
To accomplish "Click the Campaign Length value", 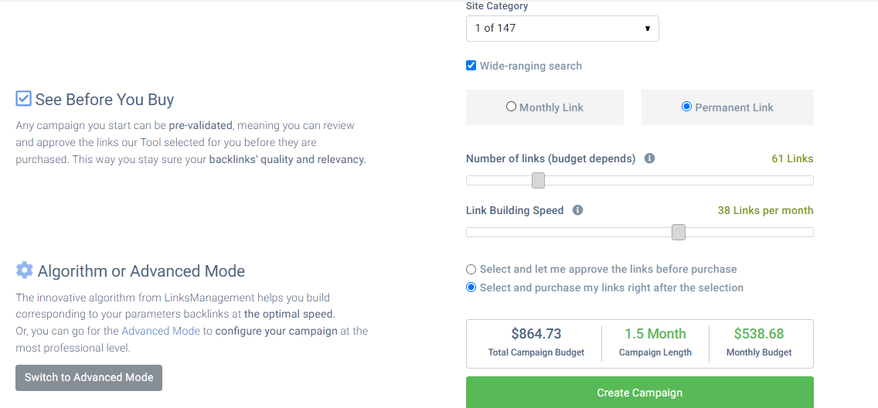I will tap(655, 334).
